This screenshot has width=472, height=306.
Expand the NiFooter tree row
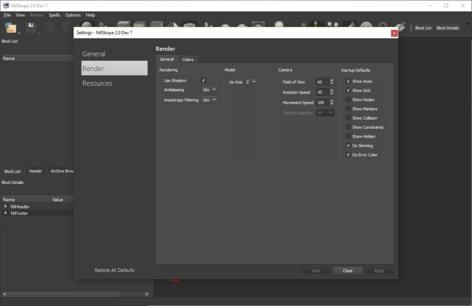click(6, 213)
